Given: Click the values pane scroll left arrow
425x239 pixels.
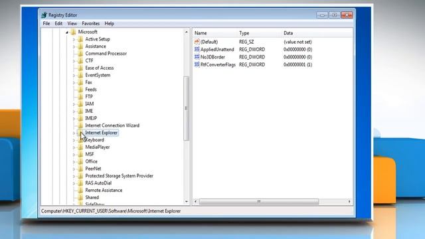Looking at the screenshot, I should point(195,202).
